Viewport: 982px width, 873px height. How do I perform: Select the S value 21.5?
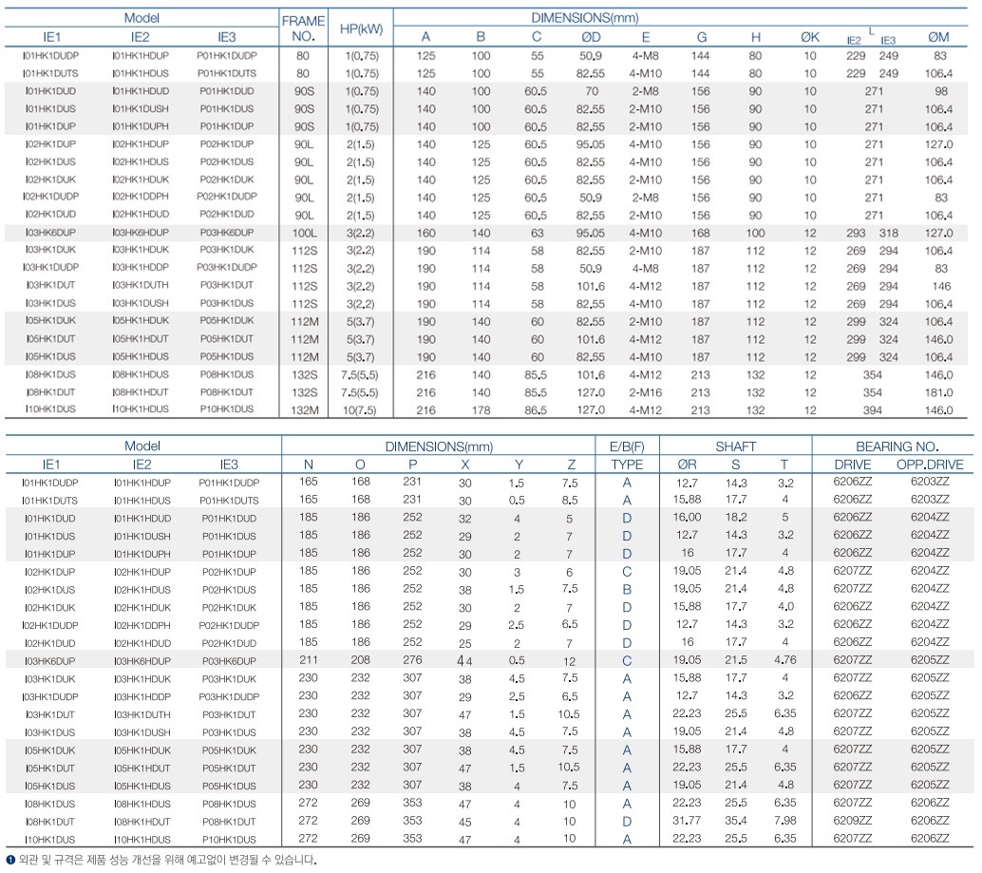pos(736,660)
